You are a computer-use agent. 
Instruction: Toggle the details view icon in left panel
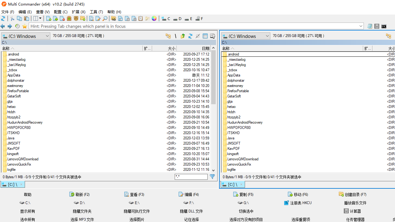coord(205,36)
